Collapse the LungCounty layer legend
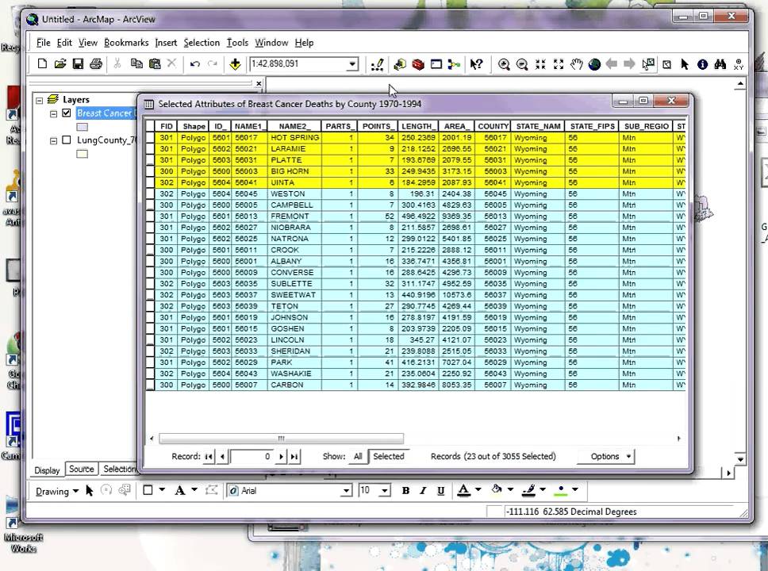This screenshot has width=768, height=571. tap(53, 140)
